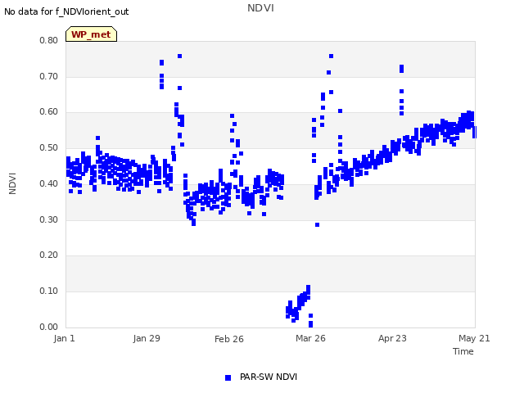
Task: Select the PAR-SW NDVI legend text
Action: (269, 377)
